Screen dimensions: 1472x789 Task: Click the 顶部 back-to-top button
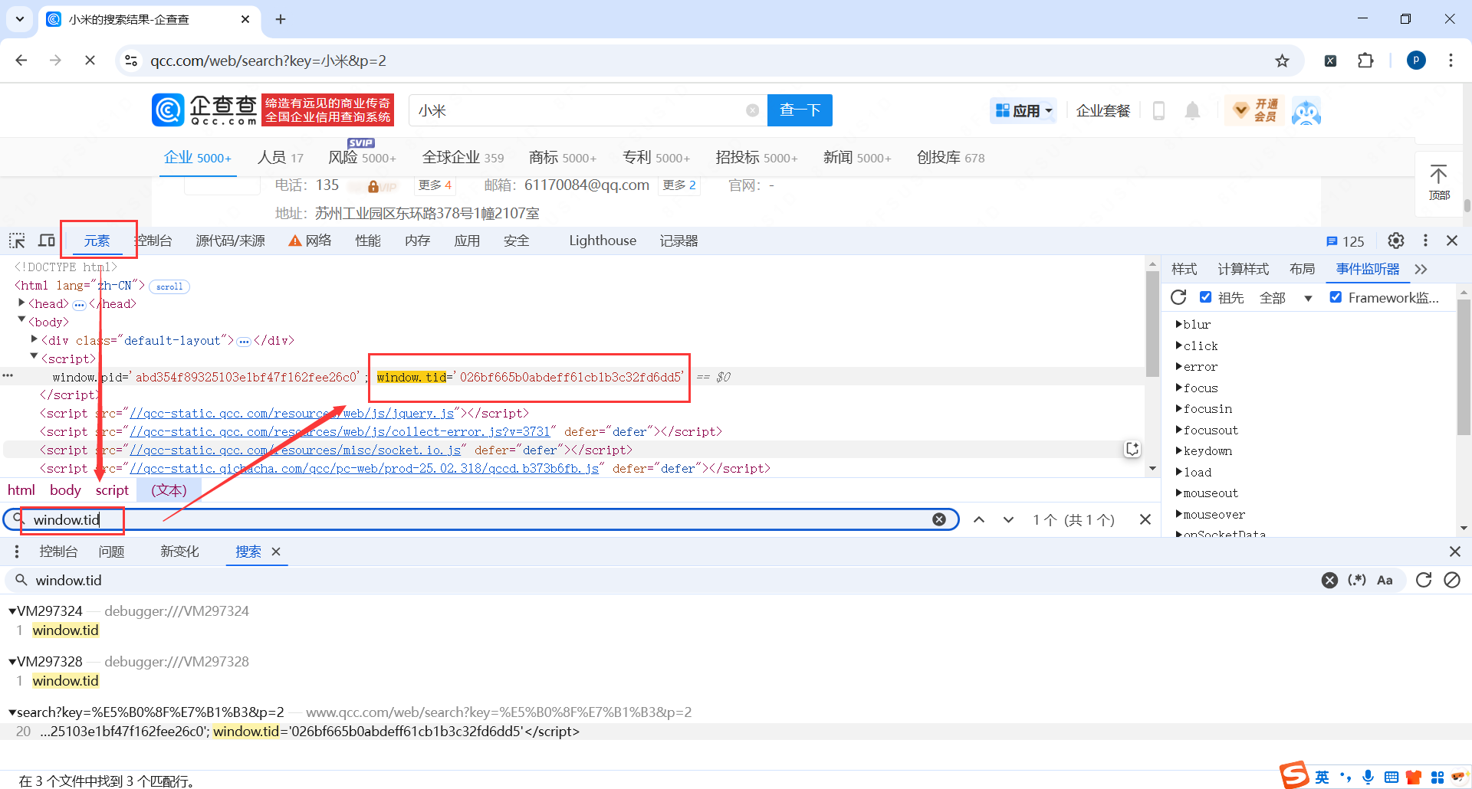point(1438,182)
